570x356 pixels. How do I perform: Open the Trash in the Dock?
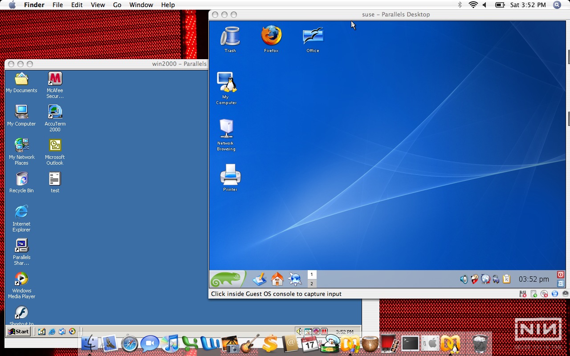pyautogui.click(x=480, y=344)
